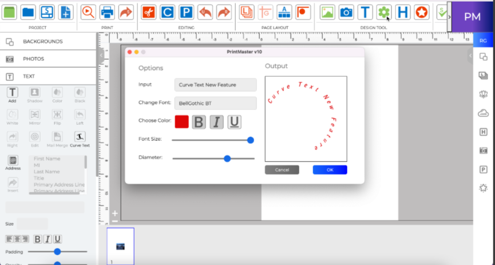Screen dimensions: 495x265
Task: Switch to the RG tab in the right sidebar
Action: click(x=483, y=41)
